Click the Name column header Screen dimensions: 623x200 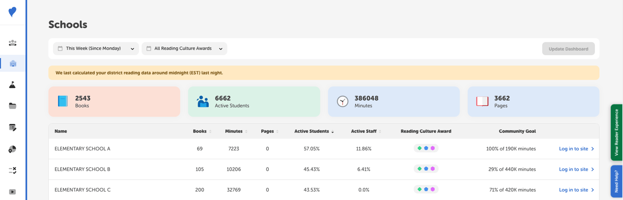(x=60, y=131)
